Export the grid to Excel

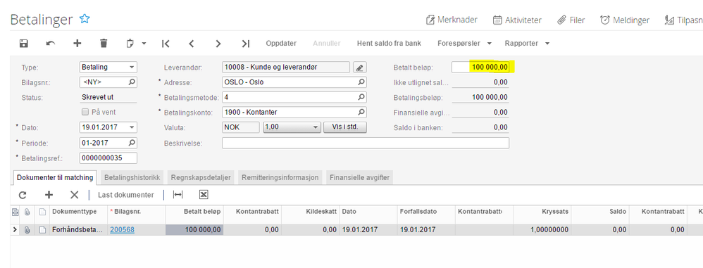pyautogui.click(x=204, y=195)
